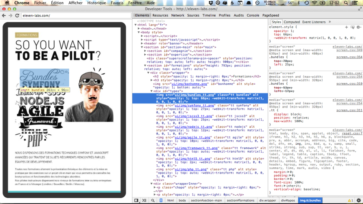Select div.wrapper breadcrumb
Screen dimensions: 363x204
tap(267, 200)
